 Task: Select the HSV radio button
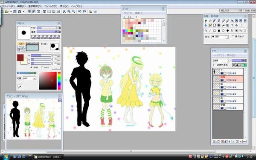42,67
